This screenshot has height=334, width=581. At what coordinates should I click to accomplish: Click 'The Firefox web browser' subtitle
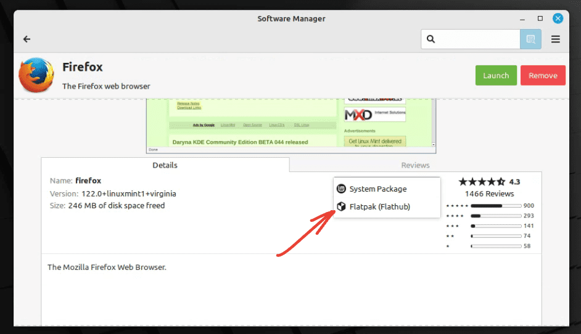point(106,86)
